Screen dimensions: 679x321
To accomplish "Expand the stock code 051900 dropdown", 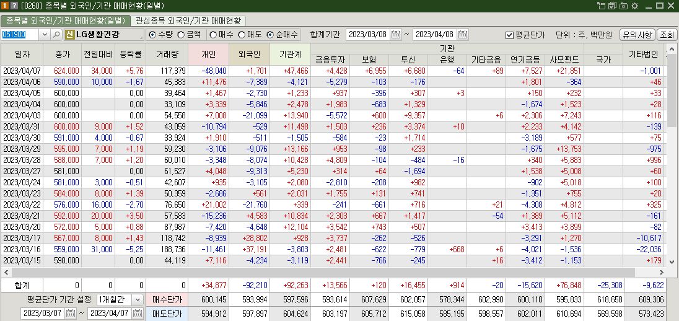I will click(x=45, y=34).
